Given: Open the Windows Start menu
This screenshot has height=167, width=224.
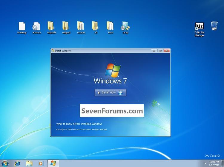Looking at the screenshot, I should [x=5, y=163].
